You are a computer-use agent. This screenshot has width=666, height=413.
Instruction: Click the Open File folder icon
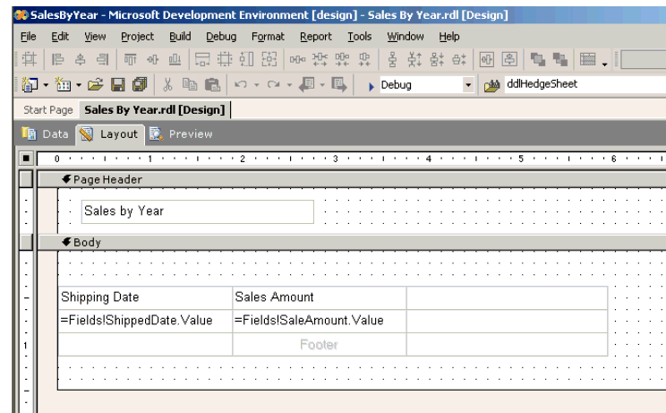[95, 85]
